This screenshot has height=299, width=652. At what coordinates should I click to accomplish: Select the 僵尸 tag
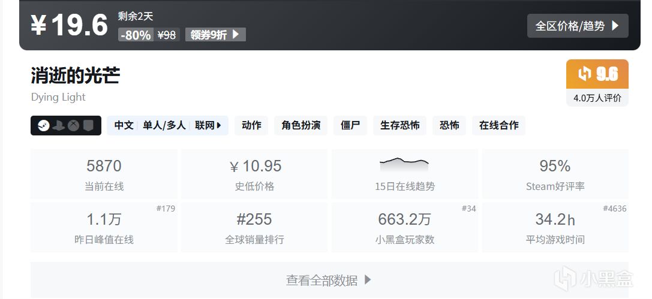tap(350, 125)
